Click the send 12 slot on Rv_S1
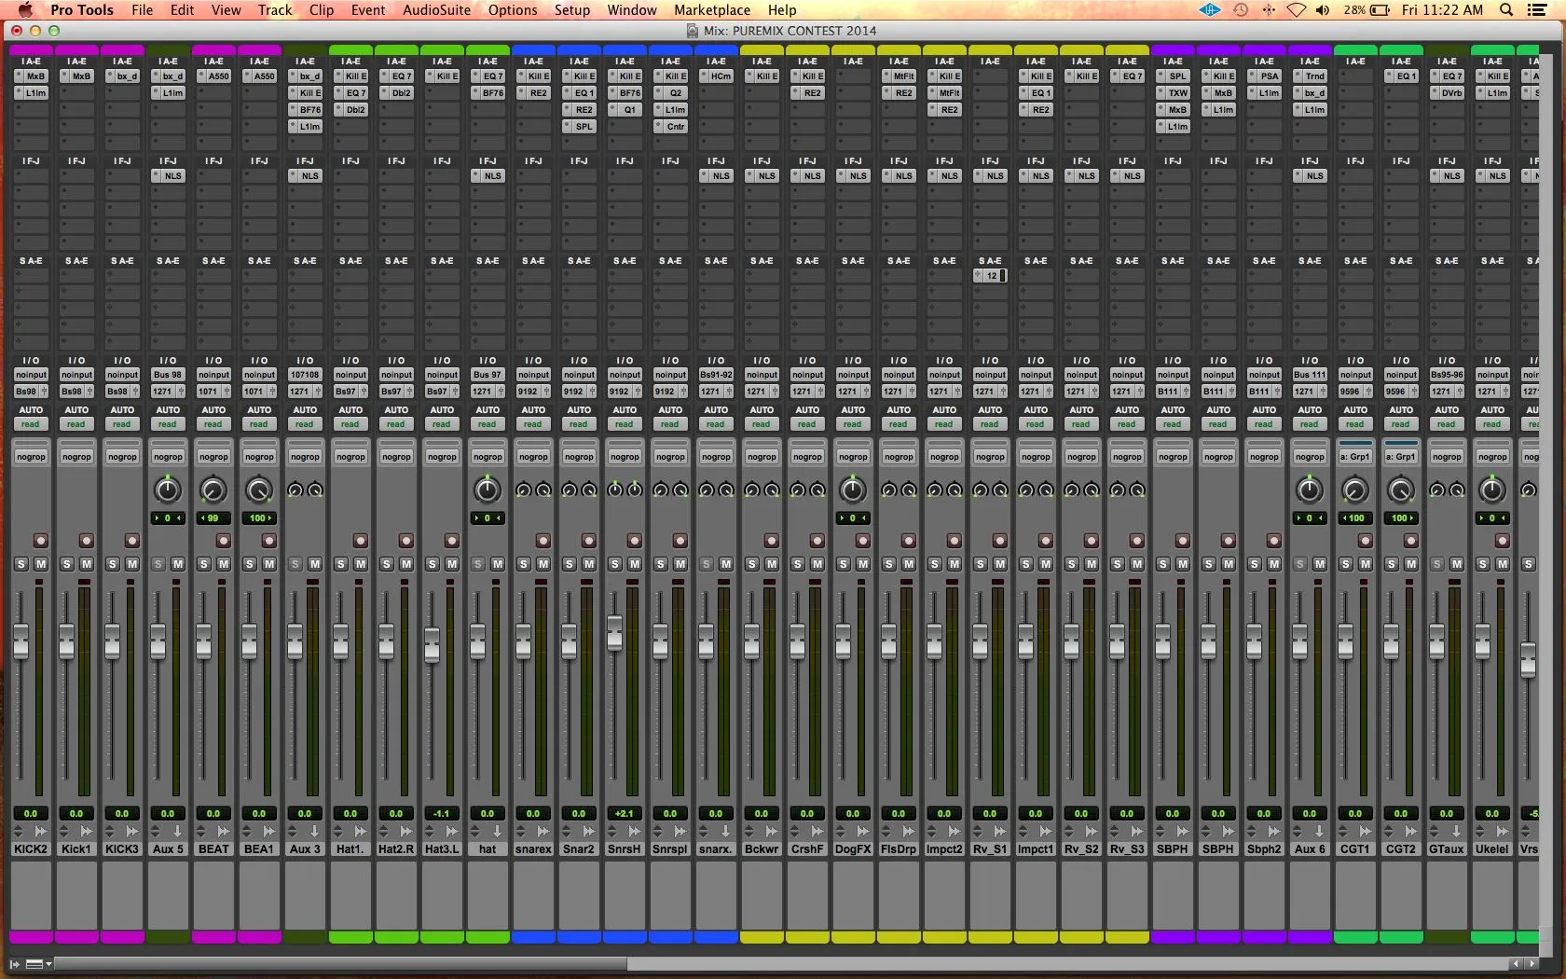The width and height of the screenshot is (1566, 979). point(990,276)
